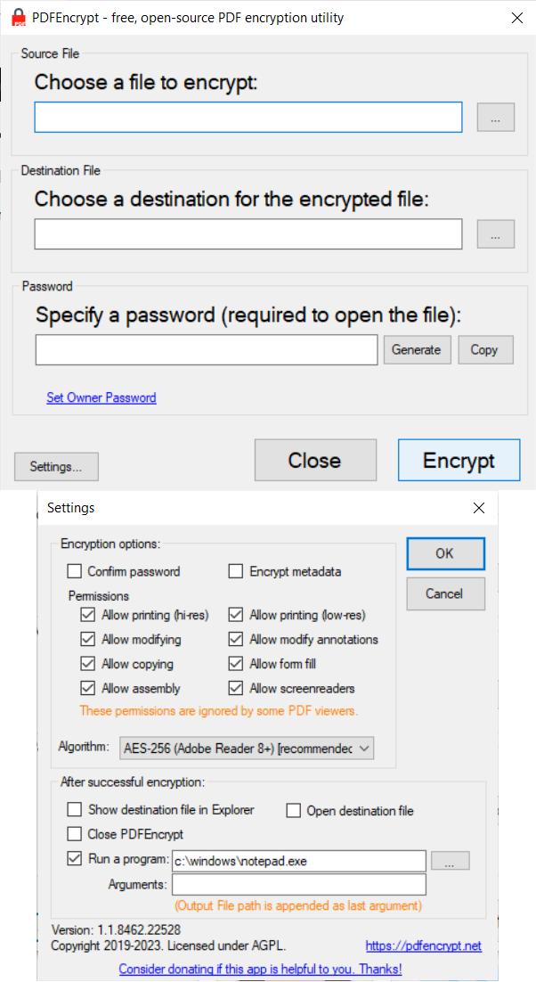Open the pdfencrypt.net website link
Viewport: 536px width, 982px height.
423,945
